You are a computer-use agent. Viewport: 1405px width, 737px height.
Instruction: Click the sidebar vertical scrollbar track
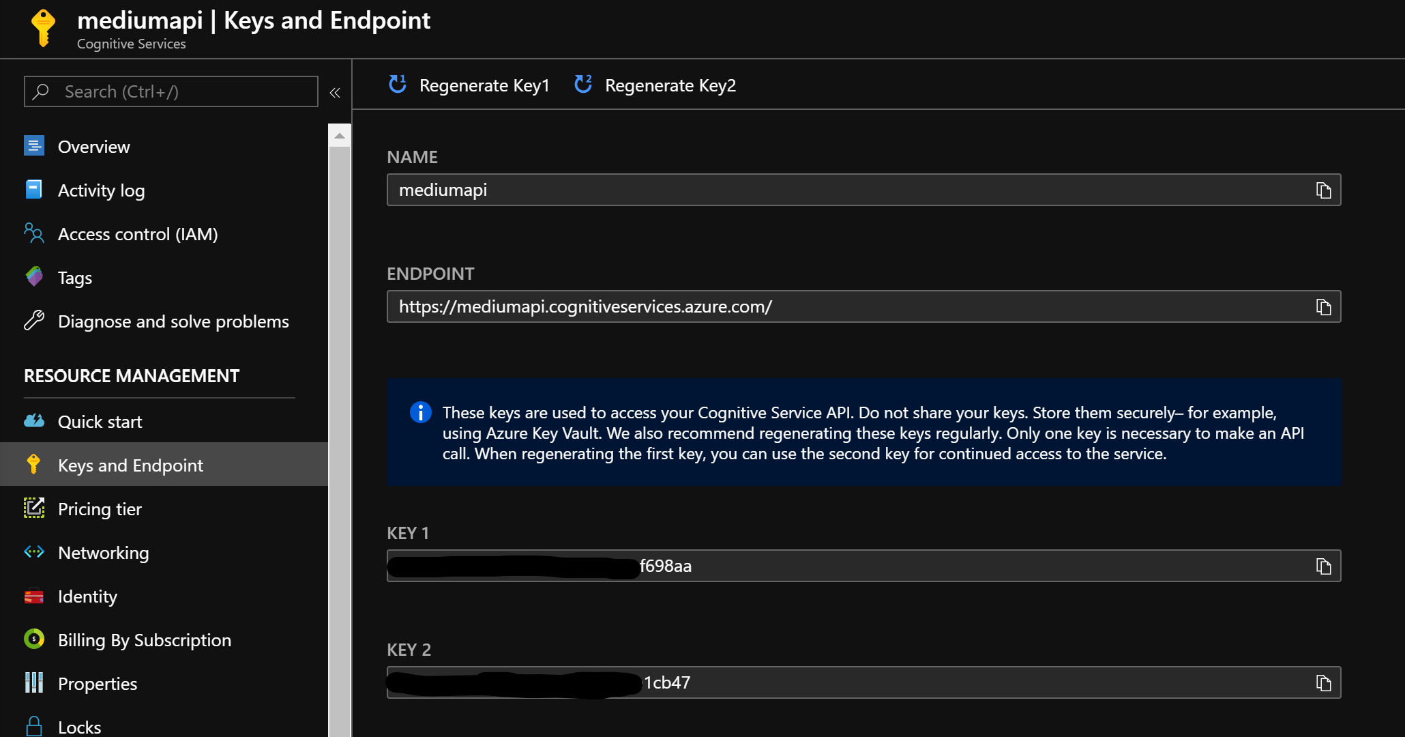tap(340, 442)
